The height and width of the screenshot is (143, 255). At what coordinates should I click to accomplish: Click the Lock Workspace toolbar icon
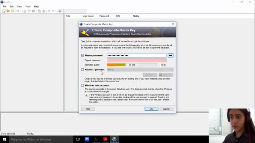tap(60, 11)
